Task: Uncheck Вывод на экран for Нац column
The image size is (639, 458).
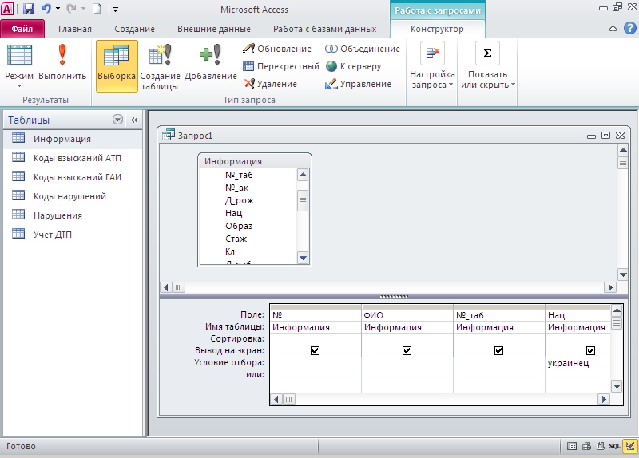Action: [590, 350]
